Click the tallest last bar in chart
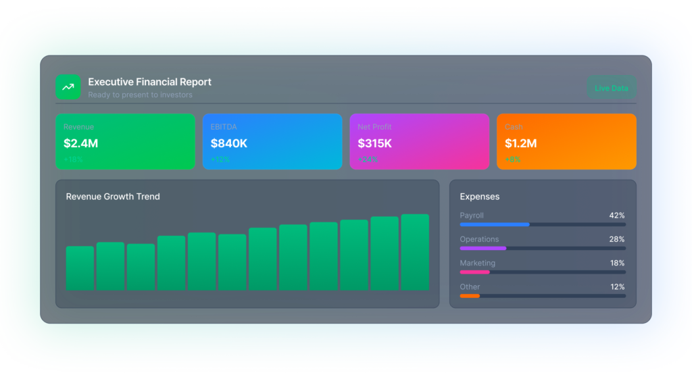Screen dimensions: 692x379 click(x=415, y=253)
